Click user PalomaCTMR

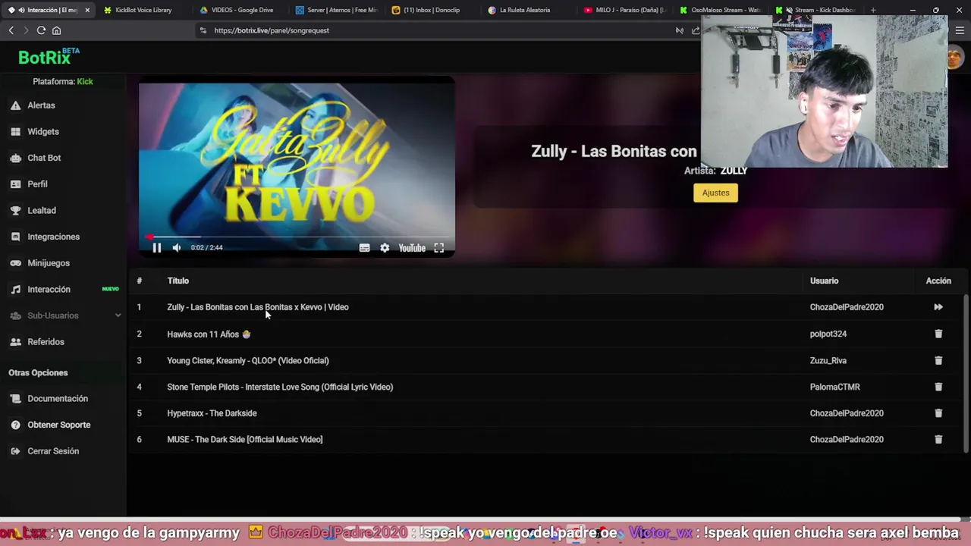pyautogui.click(x=835, y=387)
